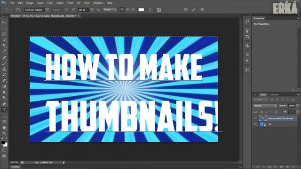Select the Blur tool
The height and width of the screenshot is (169, 301).
click(x=4, y=92)
